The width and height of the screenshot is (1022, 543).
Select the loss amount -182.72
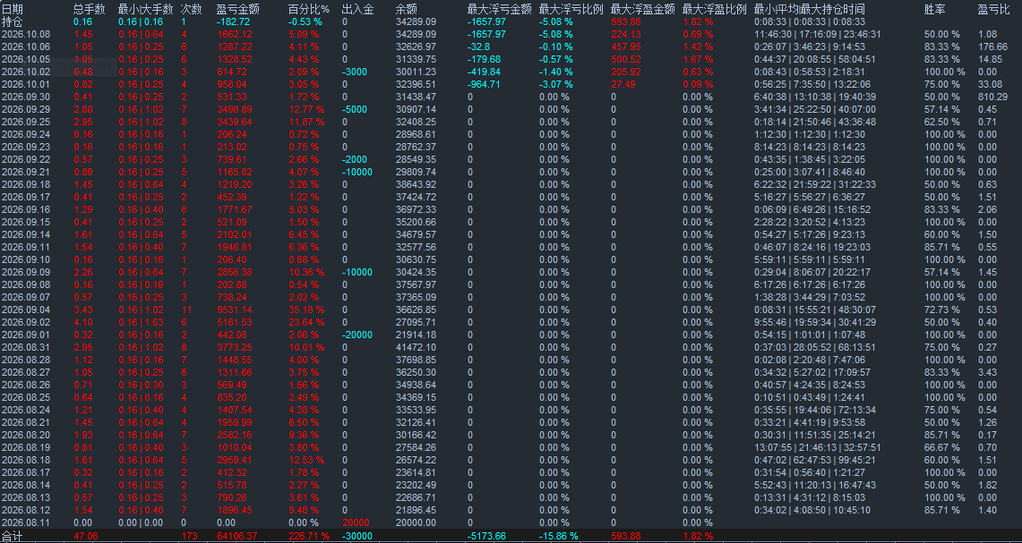(x=234, y=21)
